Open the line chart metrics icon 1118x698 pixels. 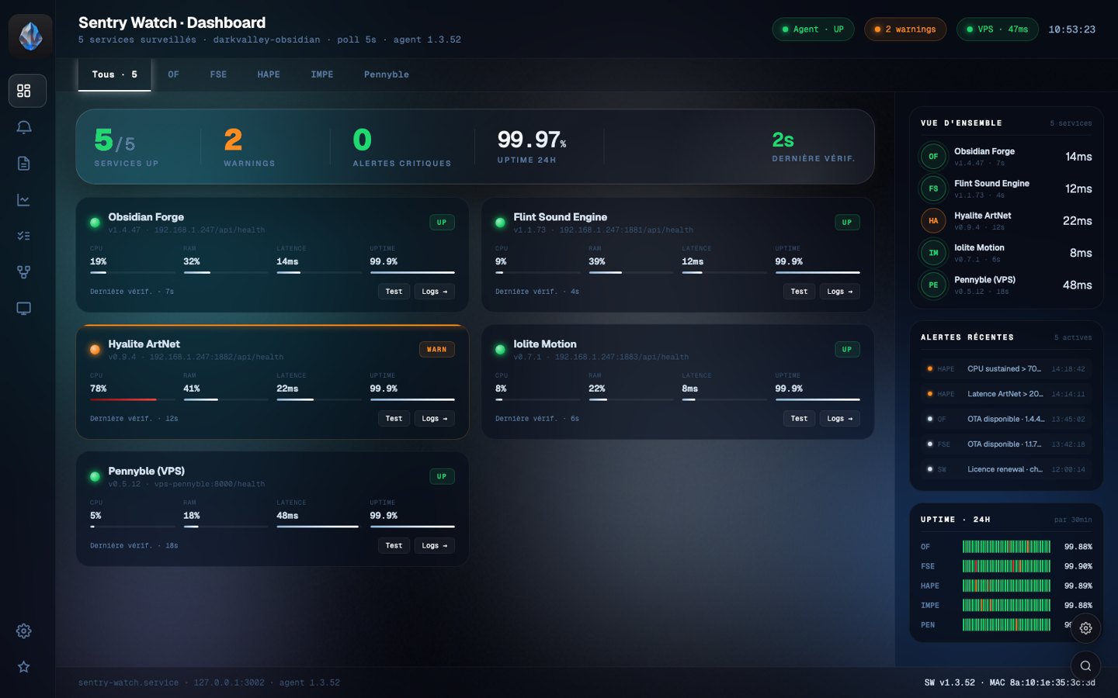pyautogui.click(x=24, y=200)
